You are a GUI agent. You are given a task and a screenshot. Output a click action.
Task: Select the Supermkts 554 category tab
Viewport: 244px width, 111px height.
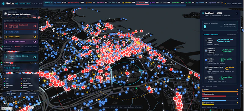point(128,3)
